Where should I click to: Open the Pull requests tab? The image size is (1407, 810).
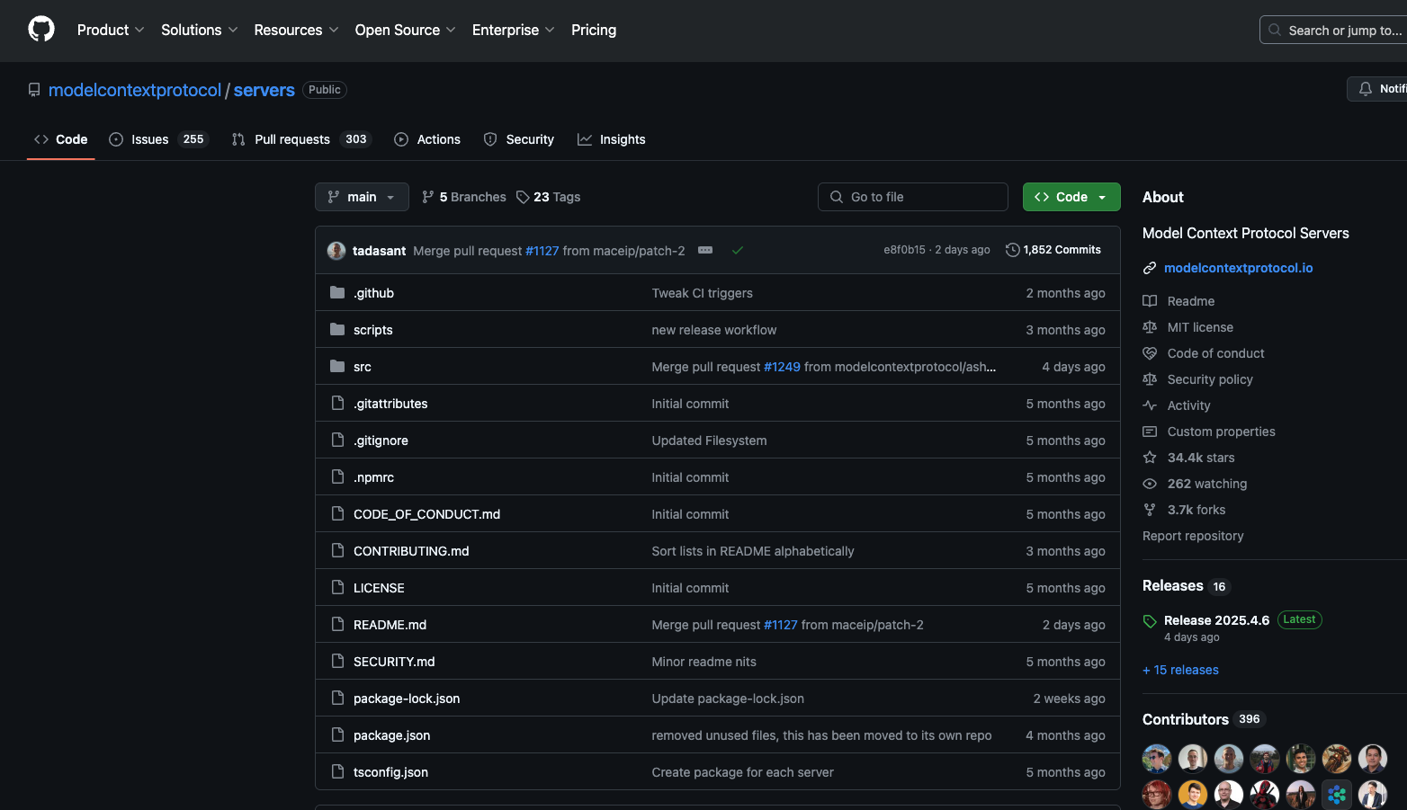pos(300,139)
